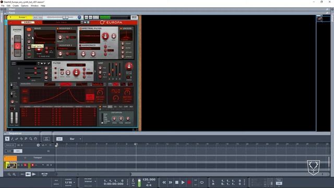The width and height of the screenshot is (334, 188).
Task: Click the wave Shape knob
Action: pyautogui.click(x=39, y=50)
